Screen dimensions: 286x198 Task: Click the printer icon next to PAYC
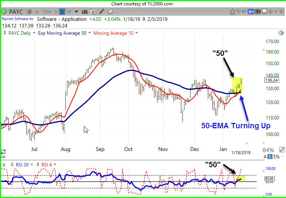(x=29, y=12)
